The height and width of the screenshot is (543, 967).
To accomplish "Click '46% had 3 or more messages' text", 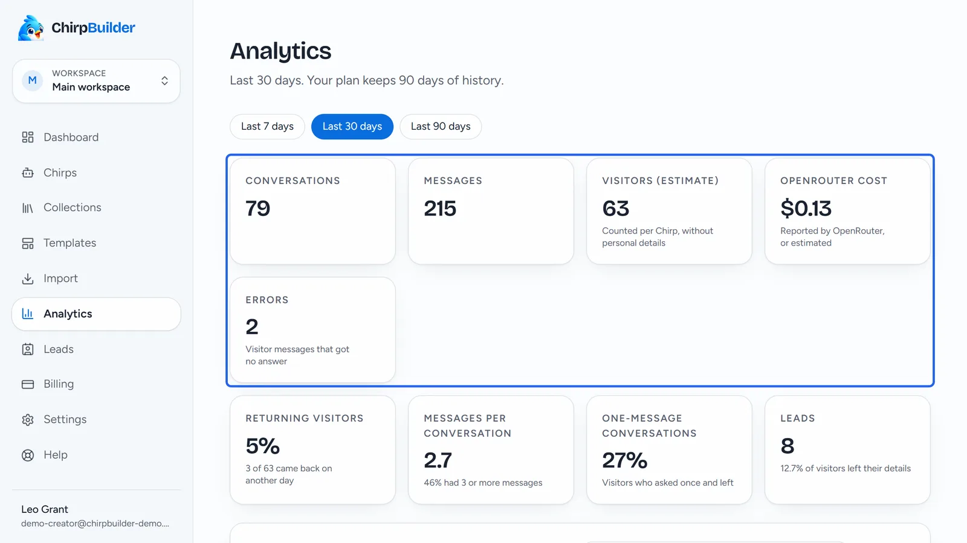I will pos(483,483).
